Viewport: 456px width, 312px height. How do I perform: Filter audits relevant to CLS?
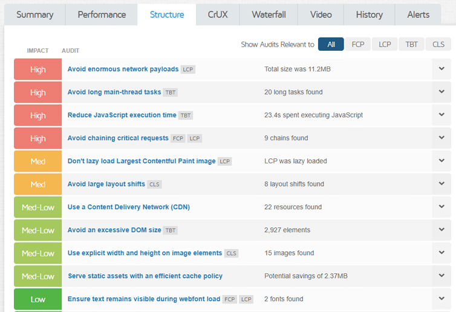[438, 44]
